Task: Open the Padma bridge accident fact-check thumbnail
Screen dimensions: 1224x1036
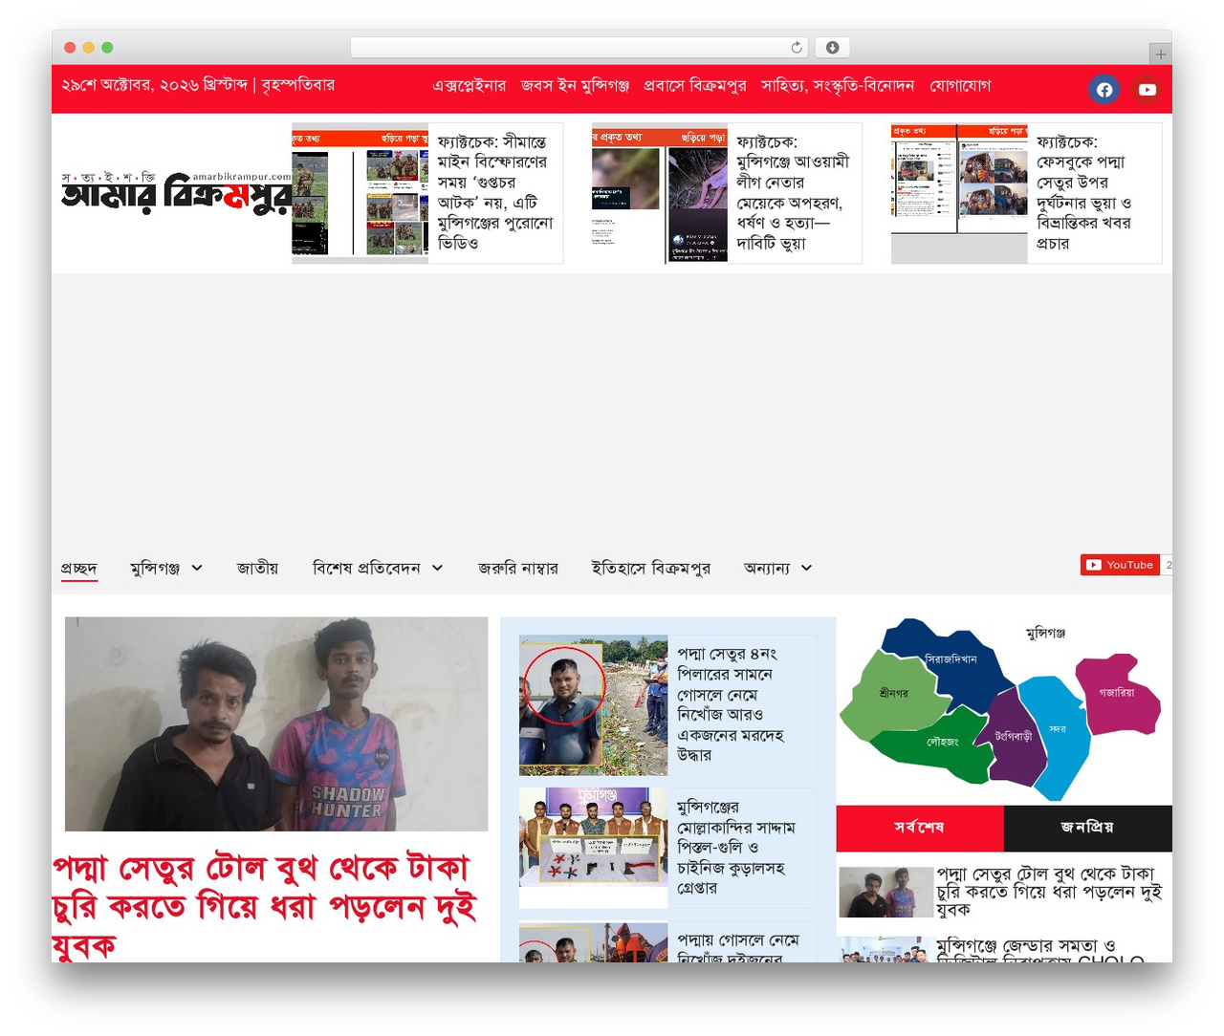Action: tap(959, 193)
